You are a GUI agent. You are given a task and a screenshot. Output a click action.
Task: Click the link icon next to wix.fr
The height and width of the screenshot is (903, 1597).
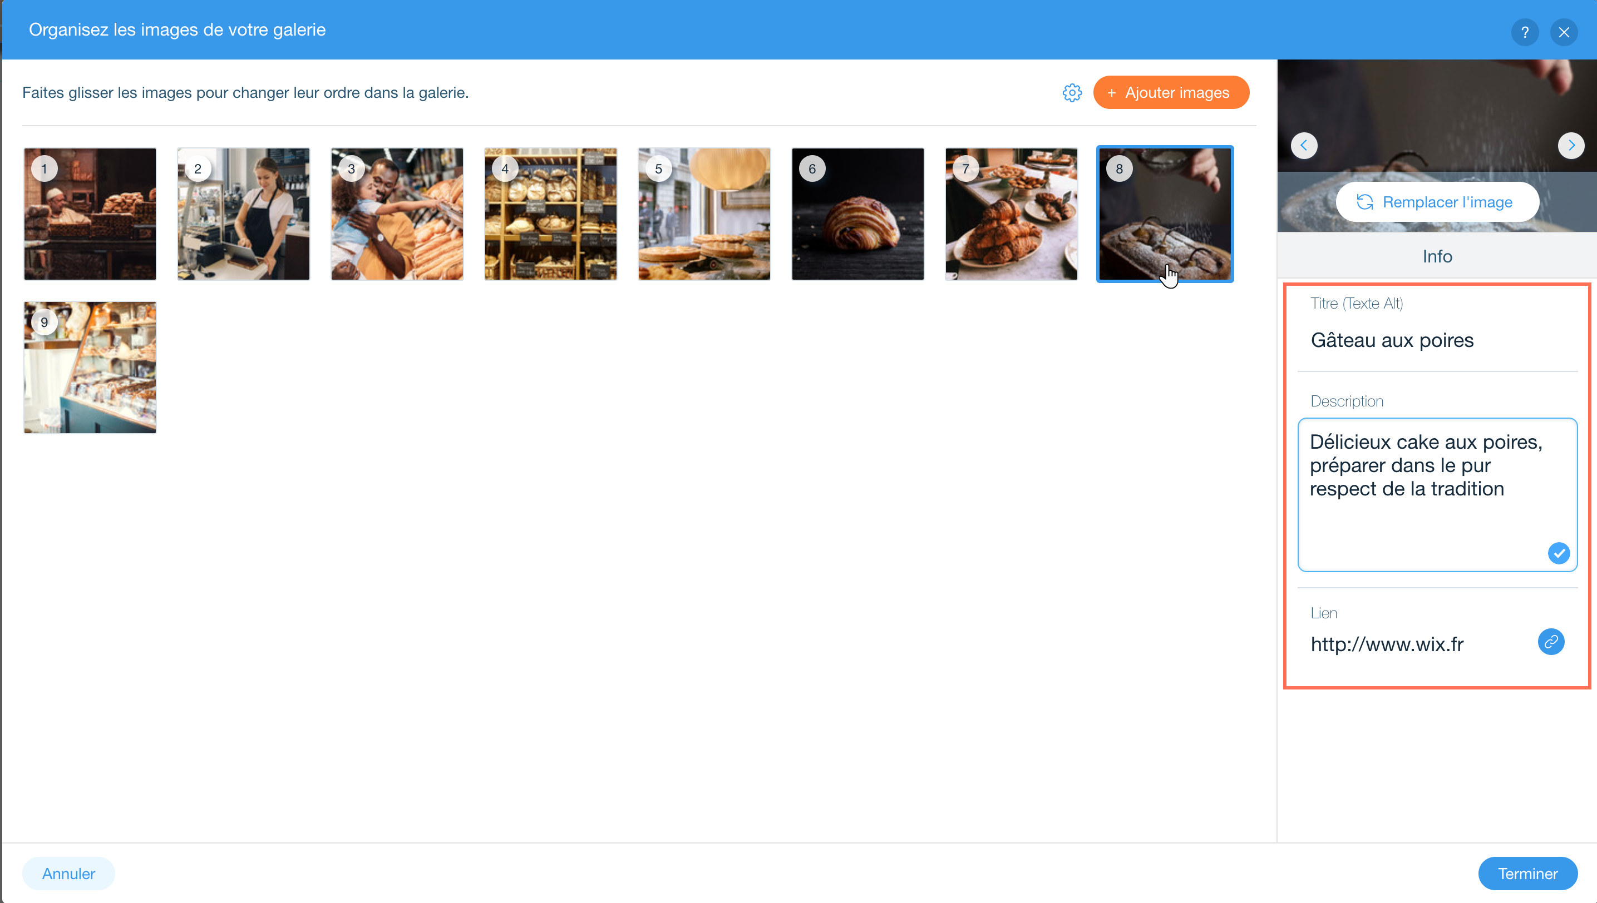(x=1552, y=642)
